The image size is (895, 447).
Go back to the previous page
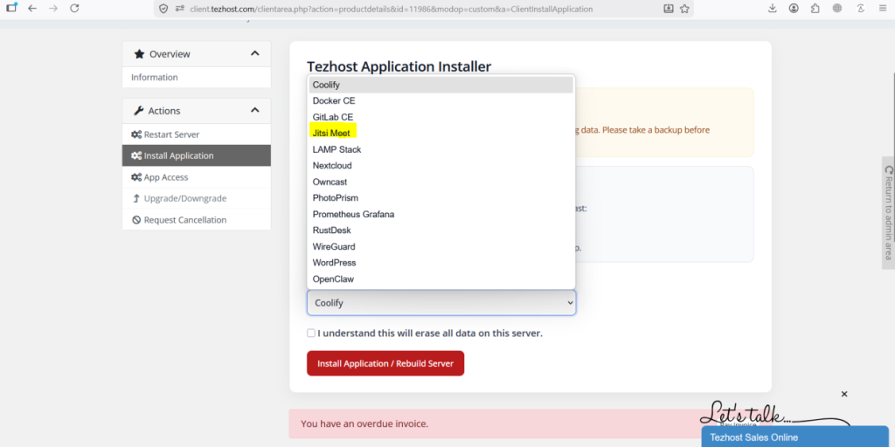[x=32, y=9]
